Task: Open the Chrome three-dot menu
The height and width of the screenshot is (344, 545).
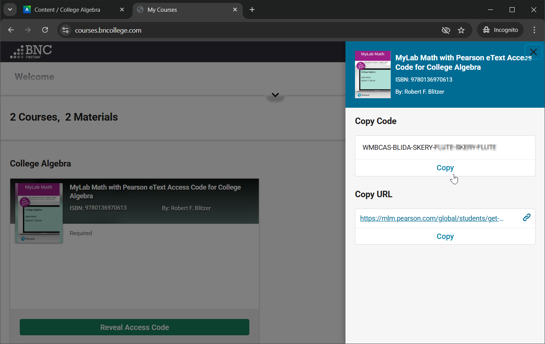Action: (534, 30)
